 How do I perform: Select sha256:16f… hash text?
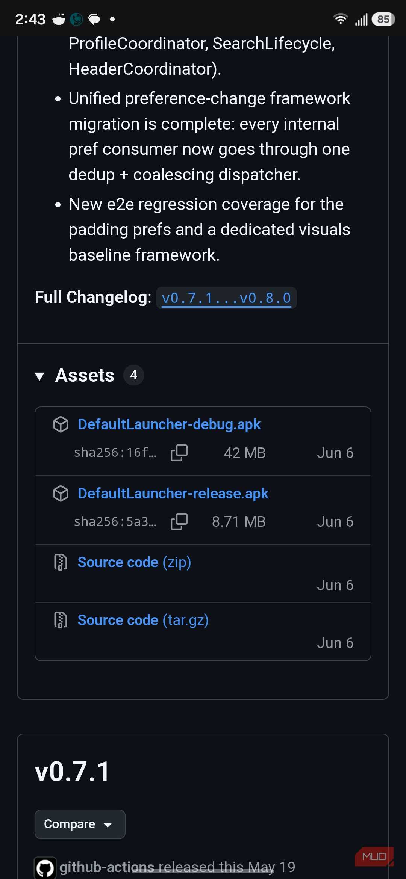pyautogui.click(x=115, y=453)
